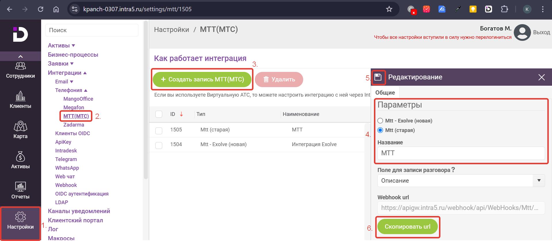Click the red star extension icon

point(426,9)
